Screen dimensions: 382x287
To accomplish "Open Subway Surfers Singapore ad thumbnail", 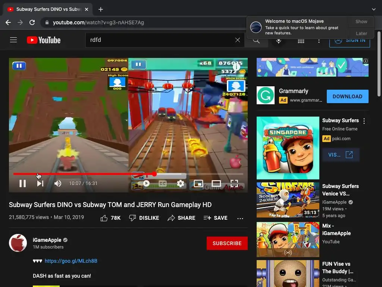I will coord(288,148).
